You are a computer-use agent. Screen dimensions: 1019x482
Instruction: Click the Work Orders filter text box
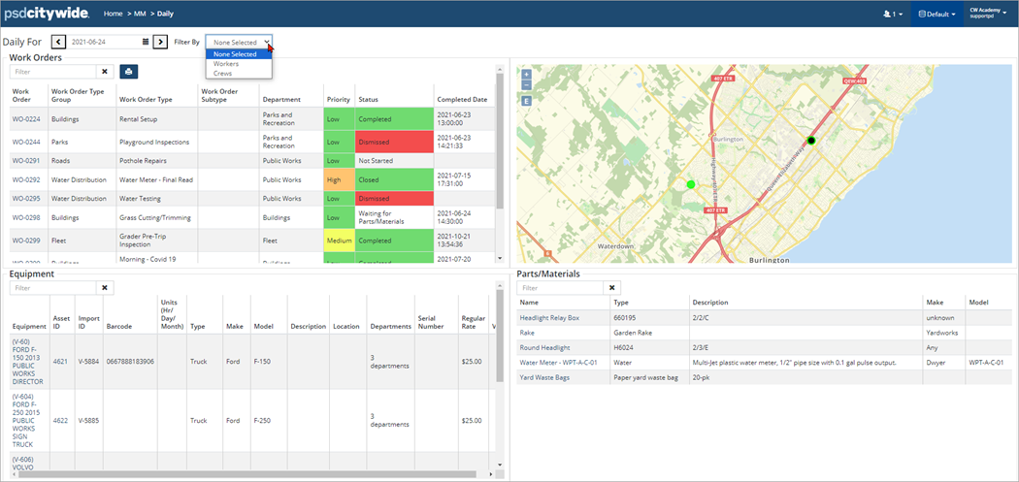click(52, 72)
